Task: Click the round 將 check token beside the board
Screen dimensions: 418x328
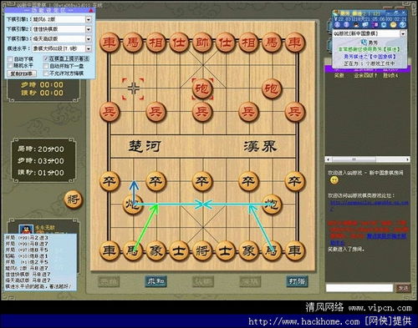Action: 74,199
